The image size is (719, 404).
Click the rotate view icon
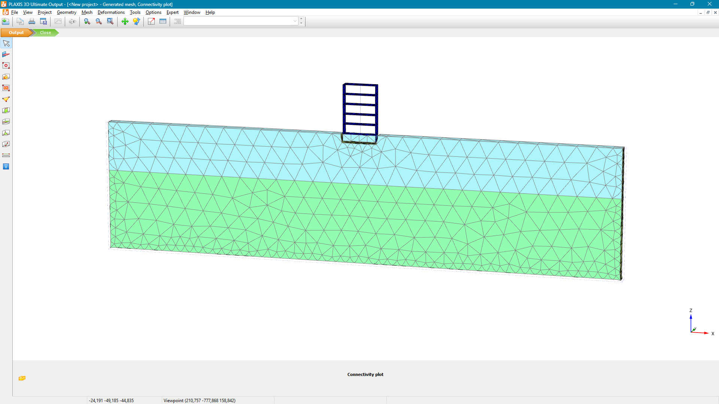point(136,21)
